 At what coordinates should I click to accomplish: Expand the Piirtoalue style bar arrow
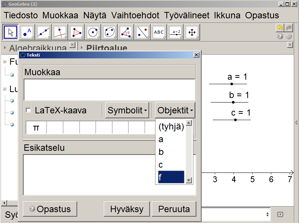[82, 48]
